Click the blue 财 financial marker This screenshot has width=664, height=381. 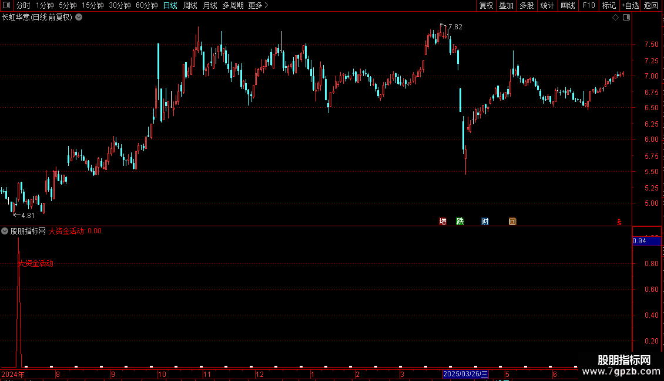[x=485, y=222]
